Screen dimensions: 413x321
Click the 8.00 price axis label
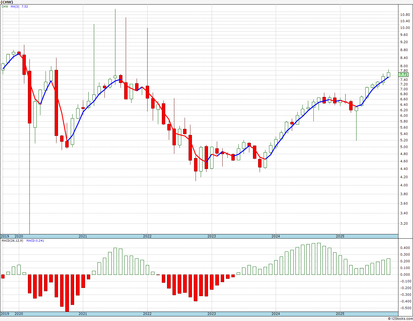404,66
